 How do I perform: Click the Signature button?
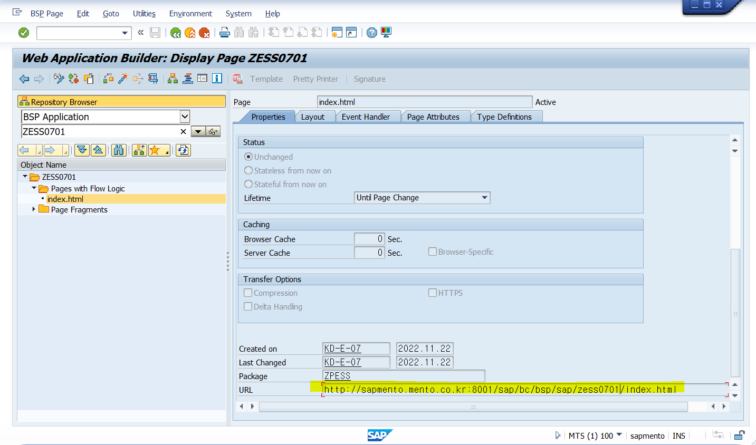[x=369, y=79]
